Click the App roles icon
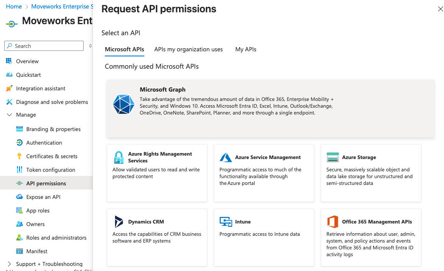Image resolution: width=444 pixels, height=271 pixels. point(19,210)
